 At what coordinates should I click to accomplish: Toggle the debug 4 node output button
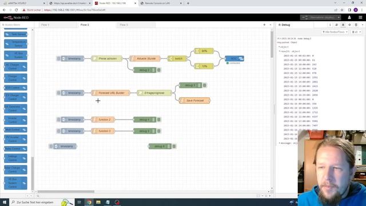(x=159, y=120)
